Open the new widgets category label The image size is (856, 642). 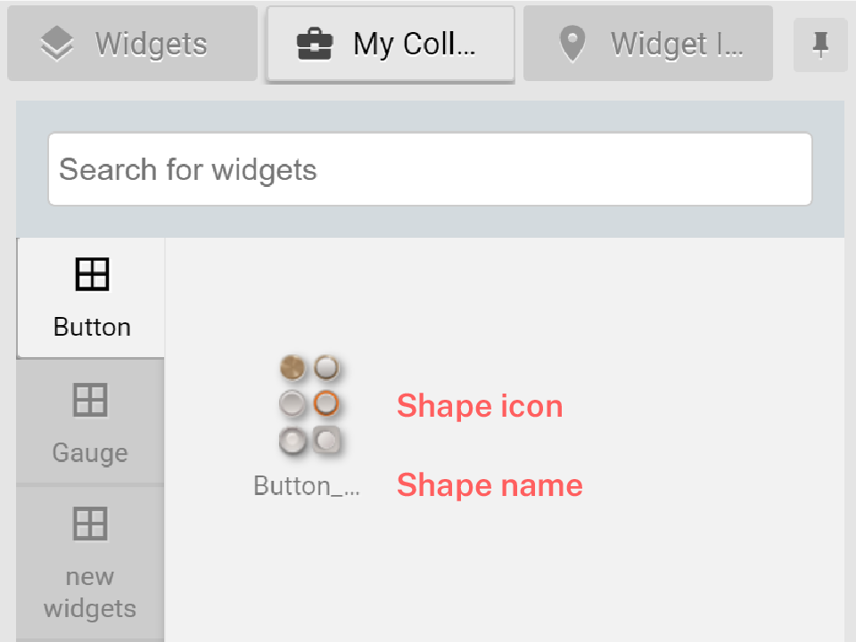[x=90, y=592]
